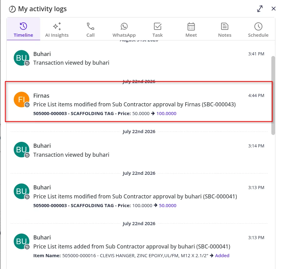Select the Schedule clock icon

pyautogui.click(x=258, y=26)
